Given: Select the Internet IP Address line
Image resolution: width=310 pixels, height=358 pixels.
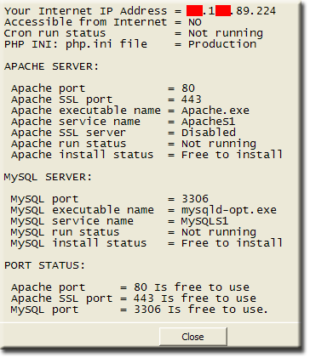Looking at the screenshot, I should pyautogui.click(x=140, y=11).
